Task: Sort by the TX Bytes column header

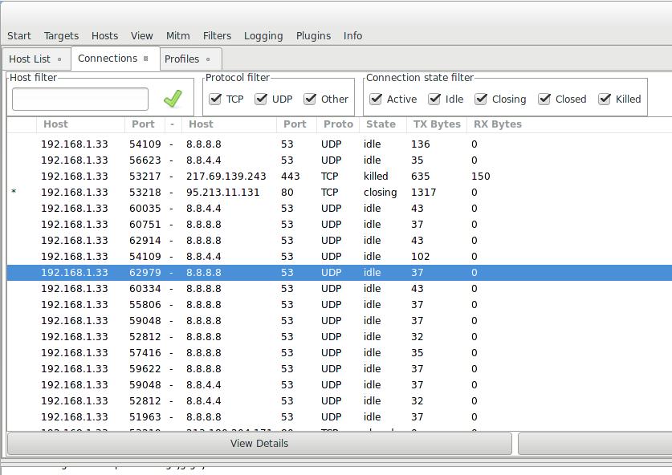Action: pyautogui.click(x=437, y=124)
